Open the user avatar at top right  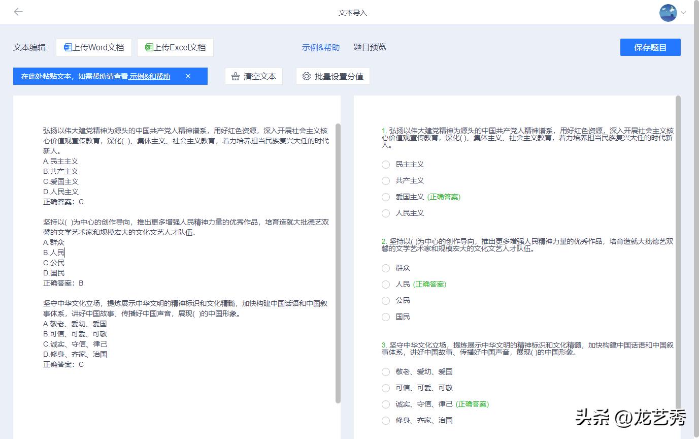(x=668, y=13)
